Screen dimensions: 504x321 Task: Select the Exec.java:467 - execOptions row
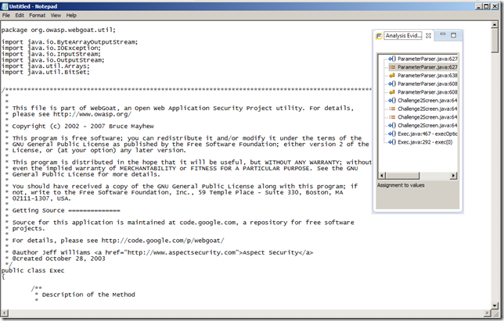coord(423,134)
